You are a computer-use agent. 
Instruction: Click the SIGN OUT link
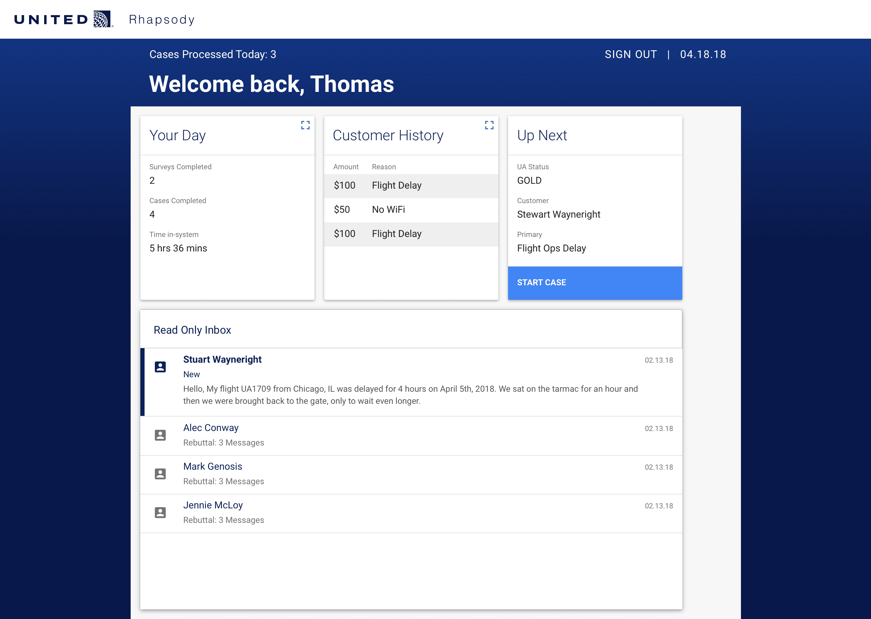pyautogui.click(x=630, y=54)
